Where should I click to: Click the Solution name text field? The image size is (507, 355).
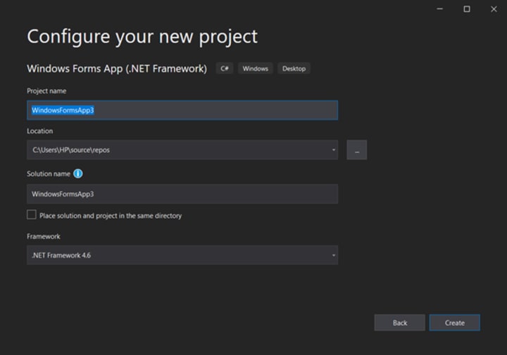coord(182,194)
